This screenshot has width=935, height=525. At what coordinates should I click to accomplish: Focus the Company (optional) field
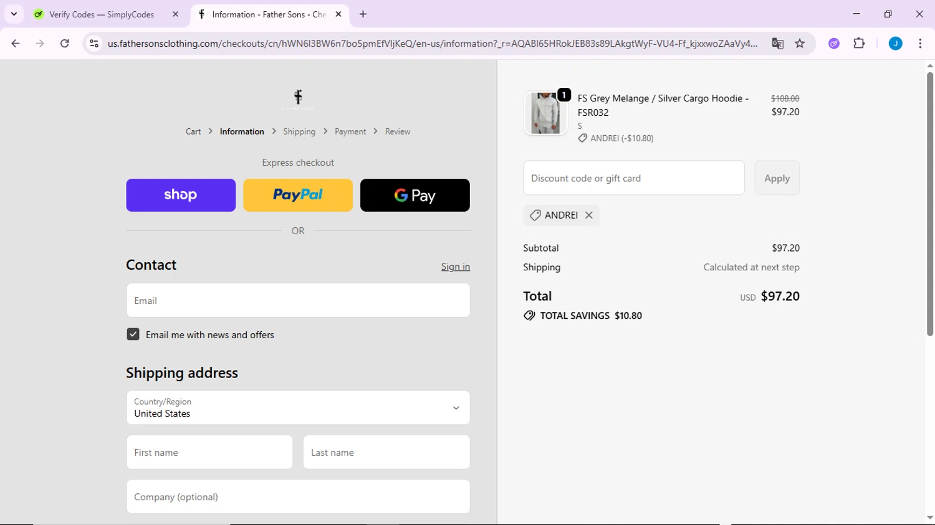[298, 496]
